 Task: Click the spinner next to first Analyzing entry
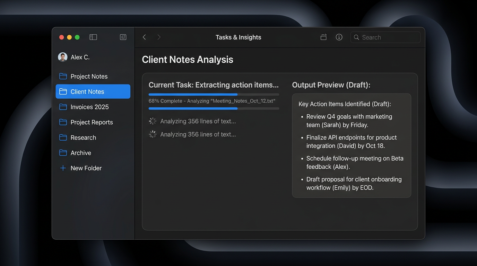pos(153,121)
